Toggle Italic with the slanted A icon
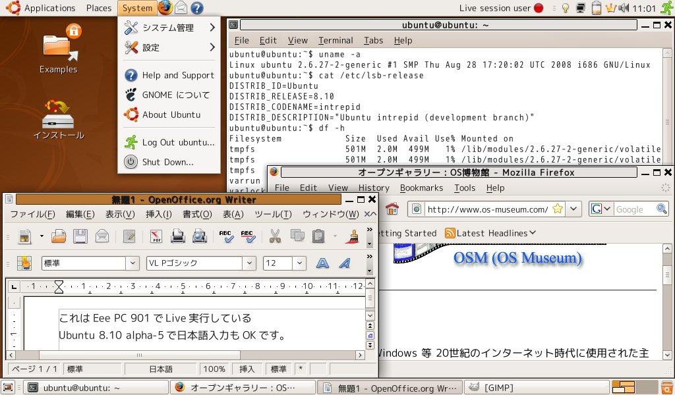This screenshot has height=395, width=675. 344,263
